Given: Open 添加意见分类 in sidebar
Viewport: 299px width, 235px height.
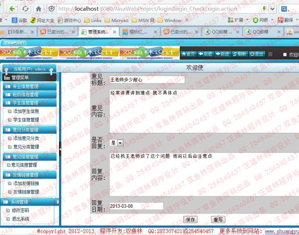Looking at the screenshot, I should click(26, 138).
